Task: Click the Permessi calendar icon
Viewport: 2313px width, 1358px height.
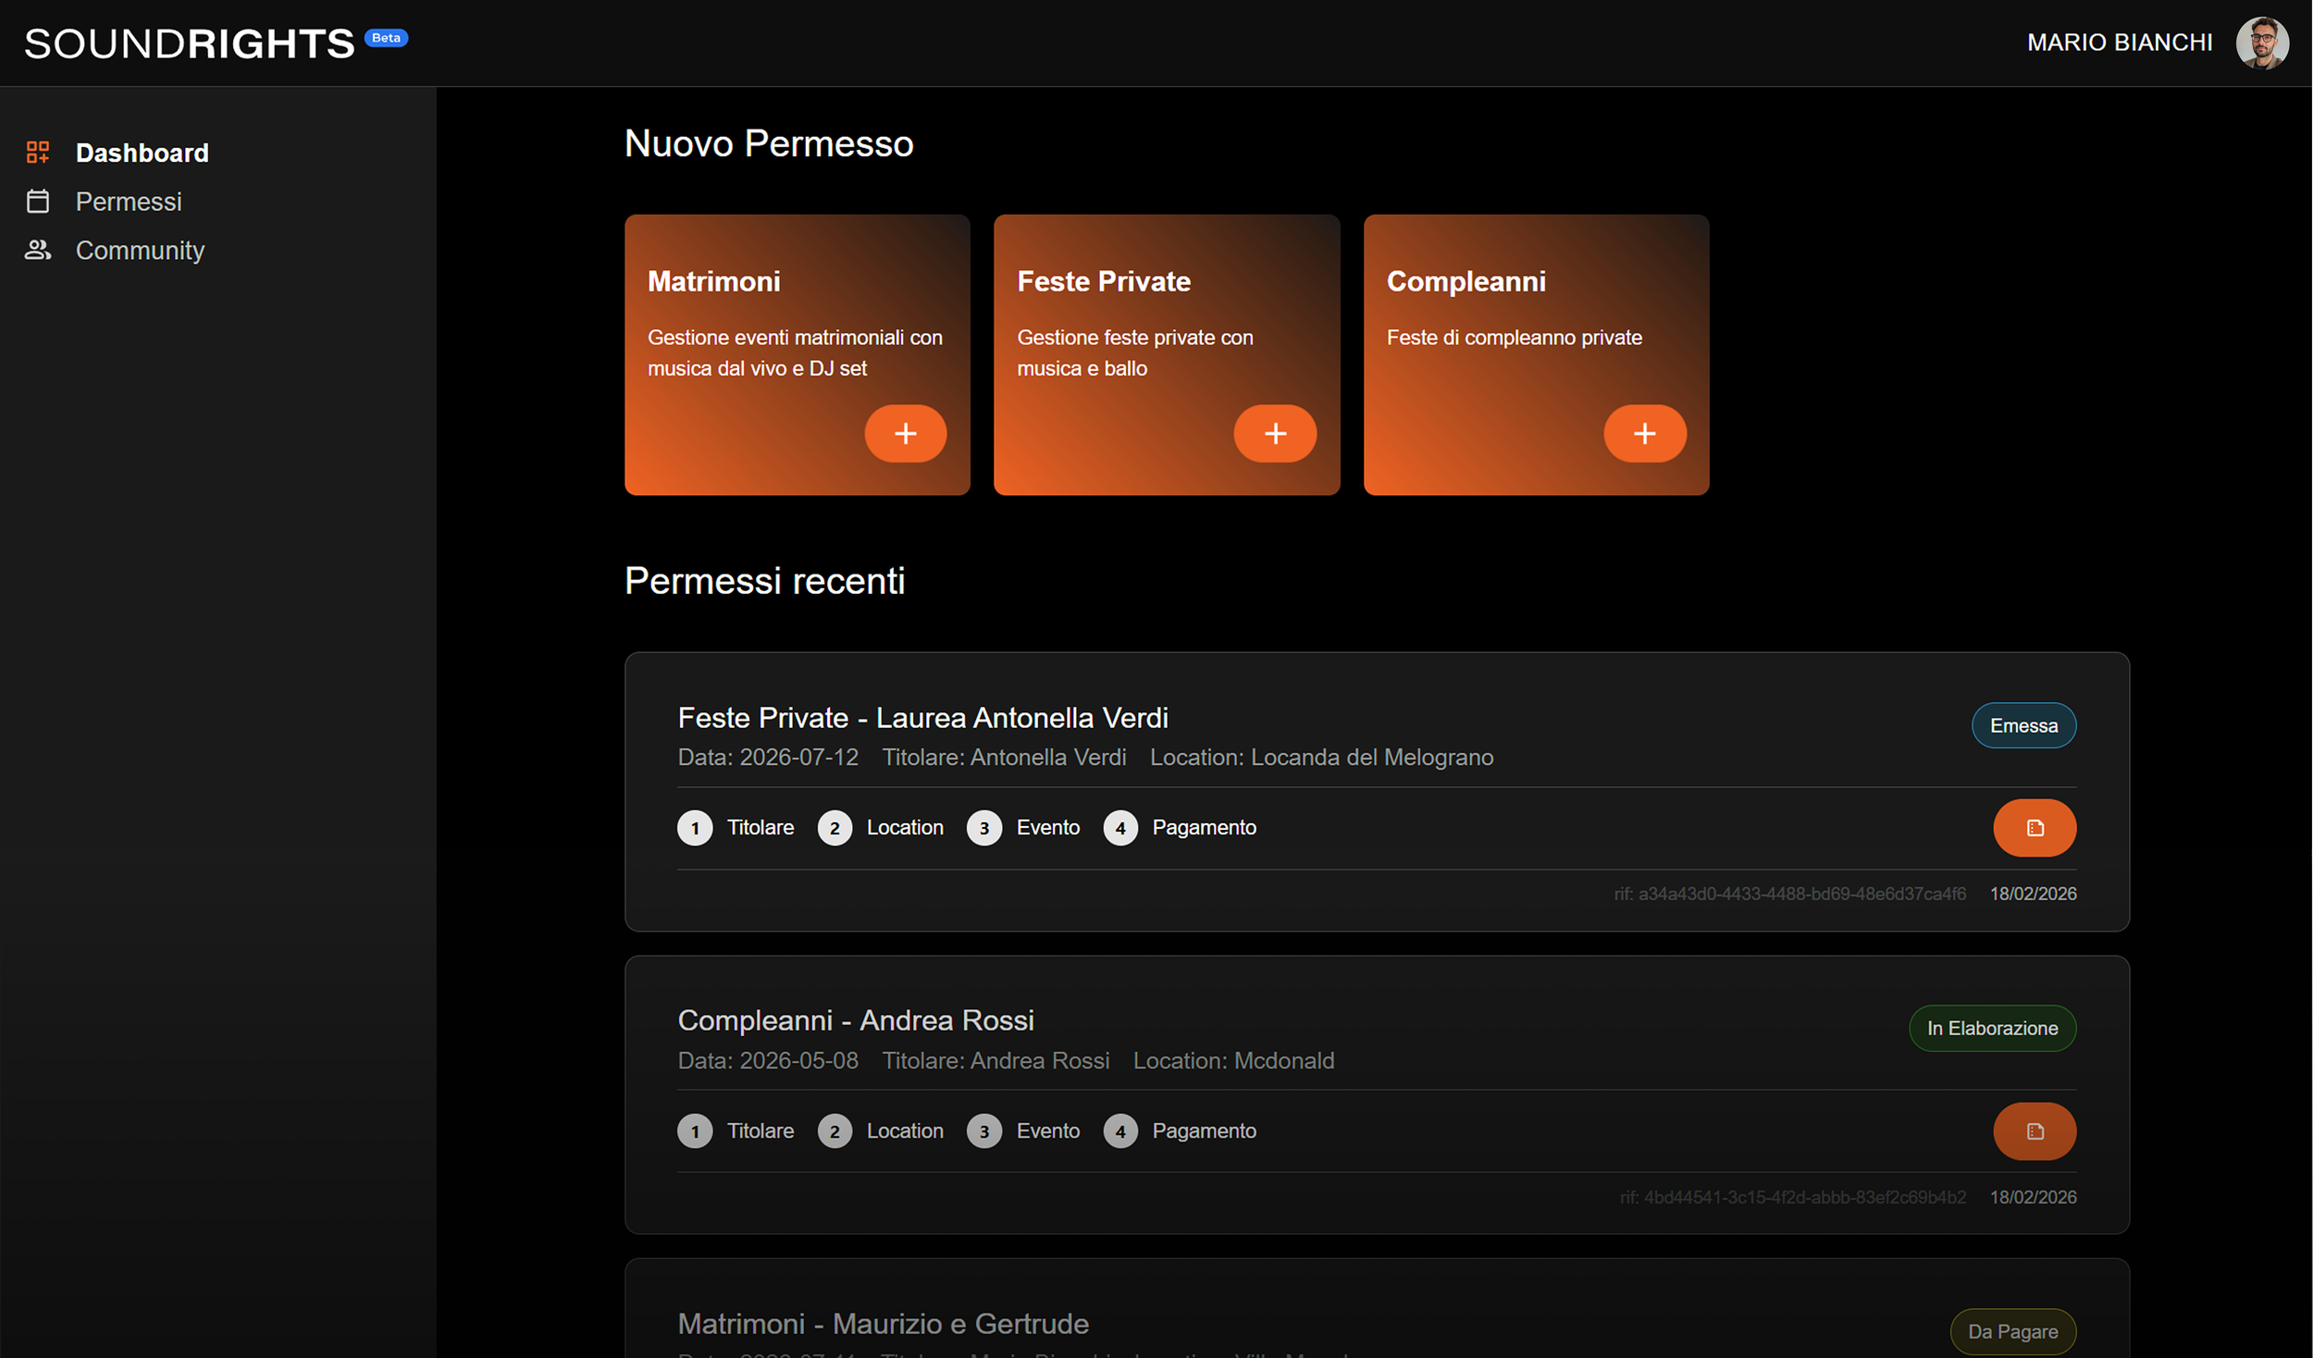Action: pos(38,201)
